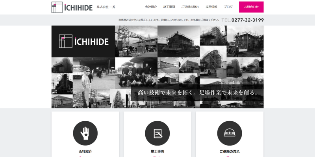Click the 施工事例 card title
This screenshot has width=315, height=157.
tap(157, 151)
